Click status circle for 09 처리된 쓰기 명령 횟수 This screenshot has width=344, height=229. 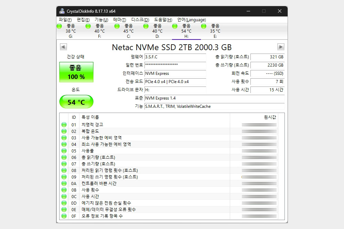[64, 177]
